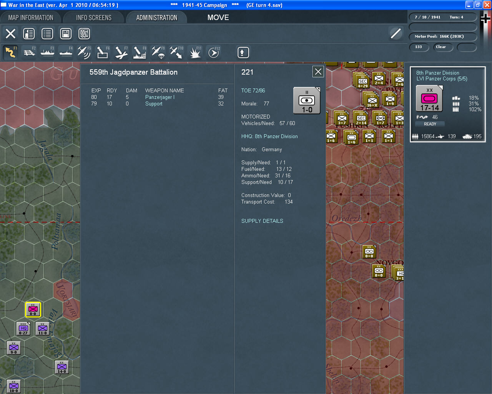Click the Vehicles/Need: 57 / 60 text
Screen dimensions: 492x394
tap(268, 123)
